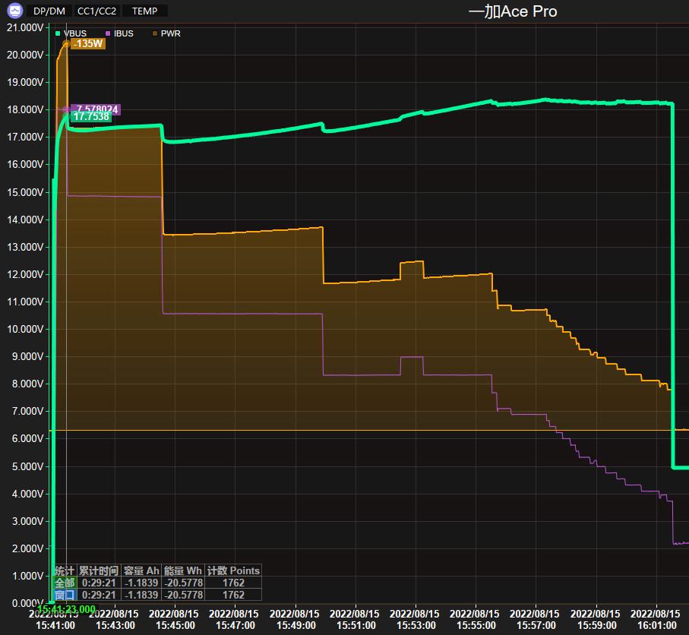This screenshot has height=635, width=689.
Task: Select the 窗口 row in statistics table
Action: 65,595
